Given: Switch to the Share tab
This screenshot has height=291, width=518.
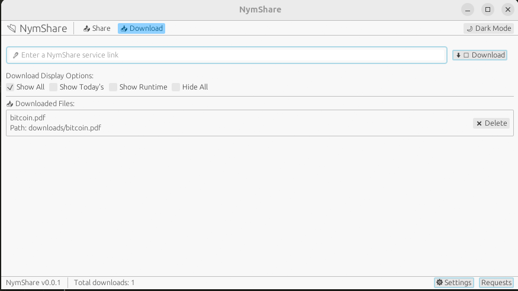Looking at the screenshot, I should [x=96, y=28].
